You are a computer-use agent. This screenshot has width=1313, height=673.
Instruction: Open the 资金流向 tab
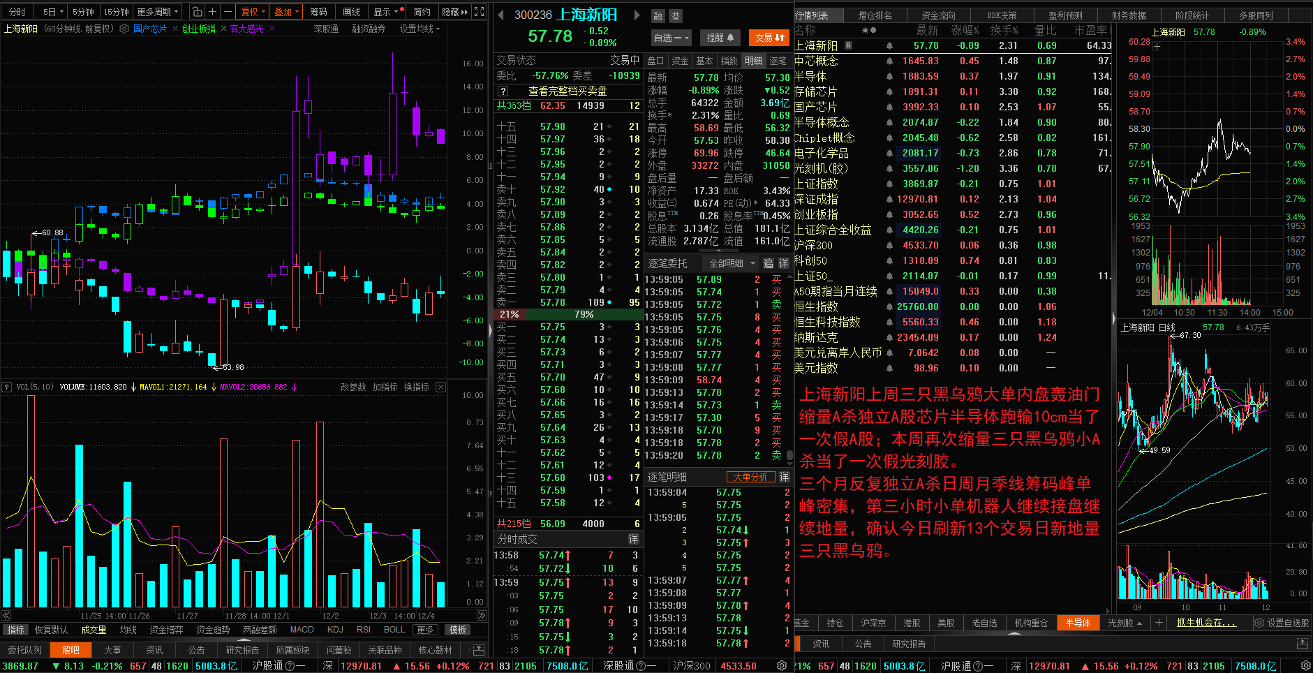tap(938, 15)
